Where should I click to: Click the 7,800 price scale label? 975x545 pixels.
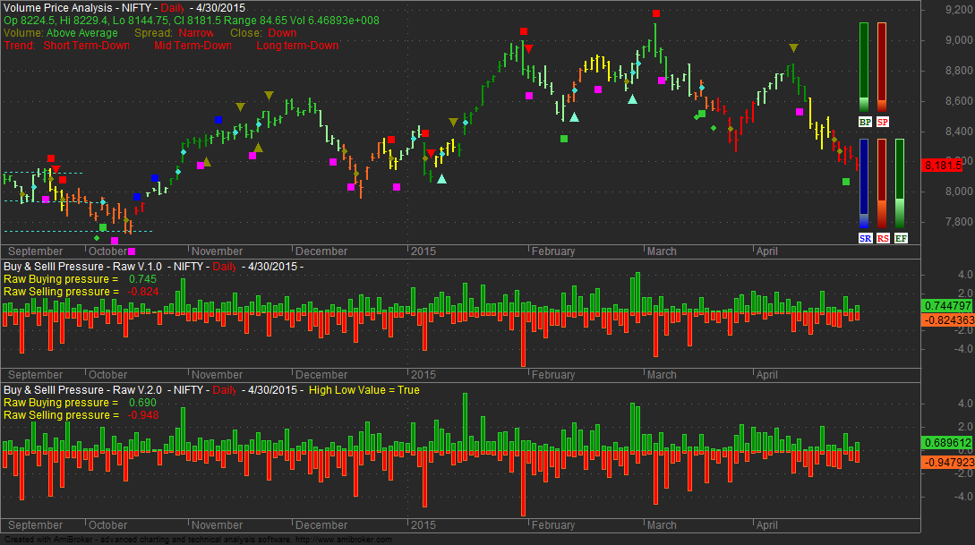click(959, 222)
